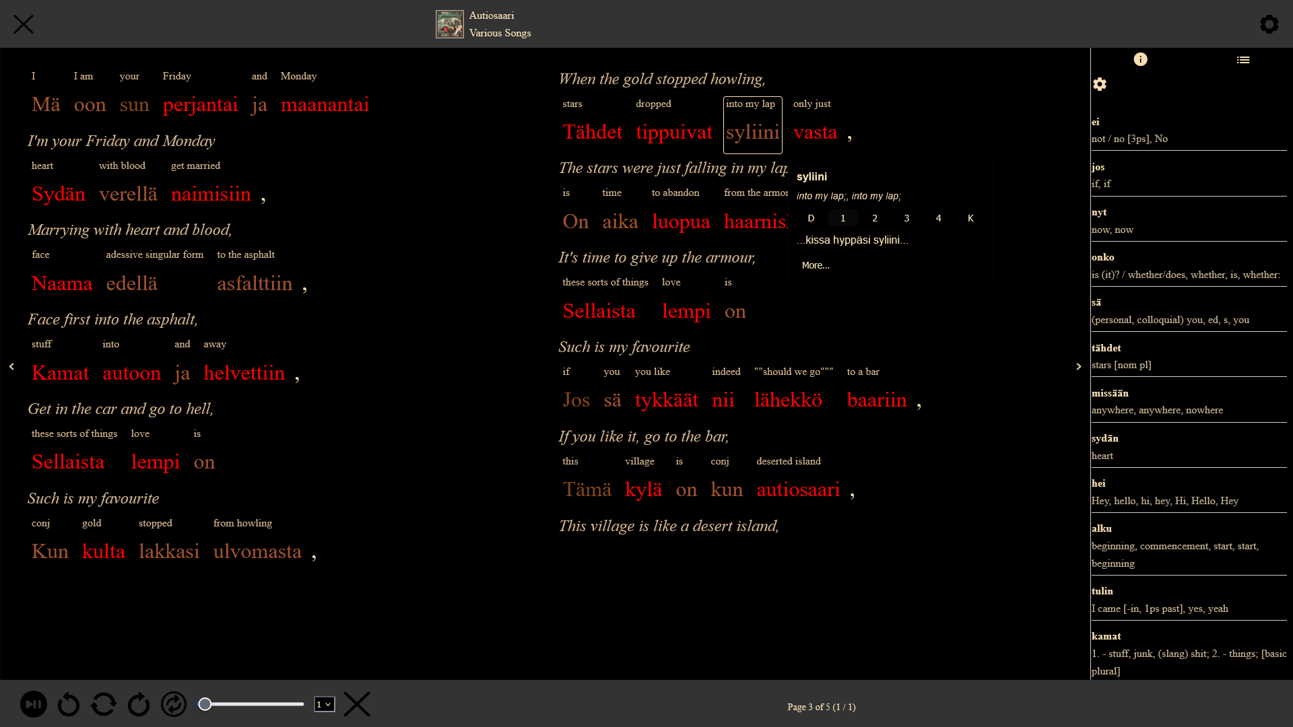Screen dimensions: 1293x727
Task: Select sidebar vocabulary entry "ei"
Action: click(x=1189, y=131)
